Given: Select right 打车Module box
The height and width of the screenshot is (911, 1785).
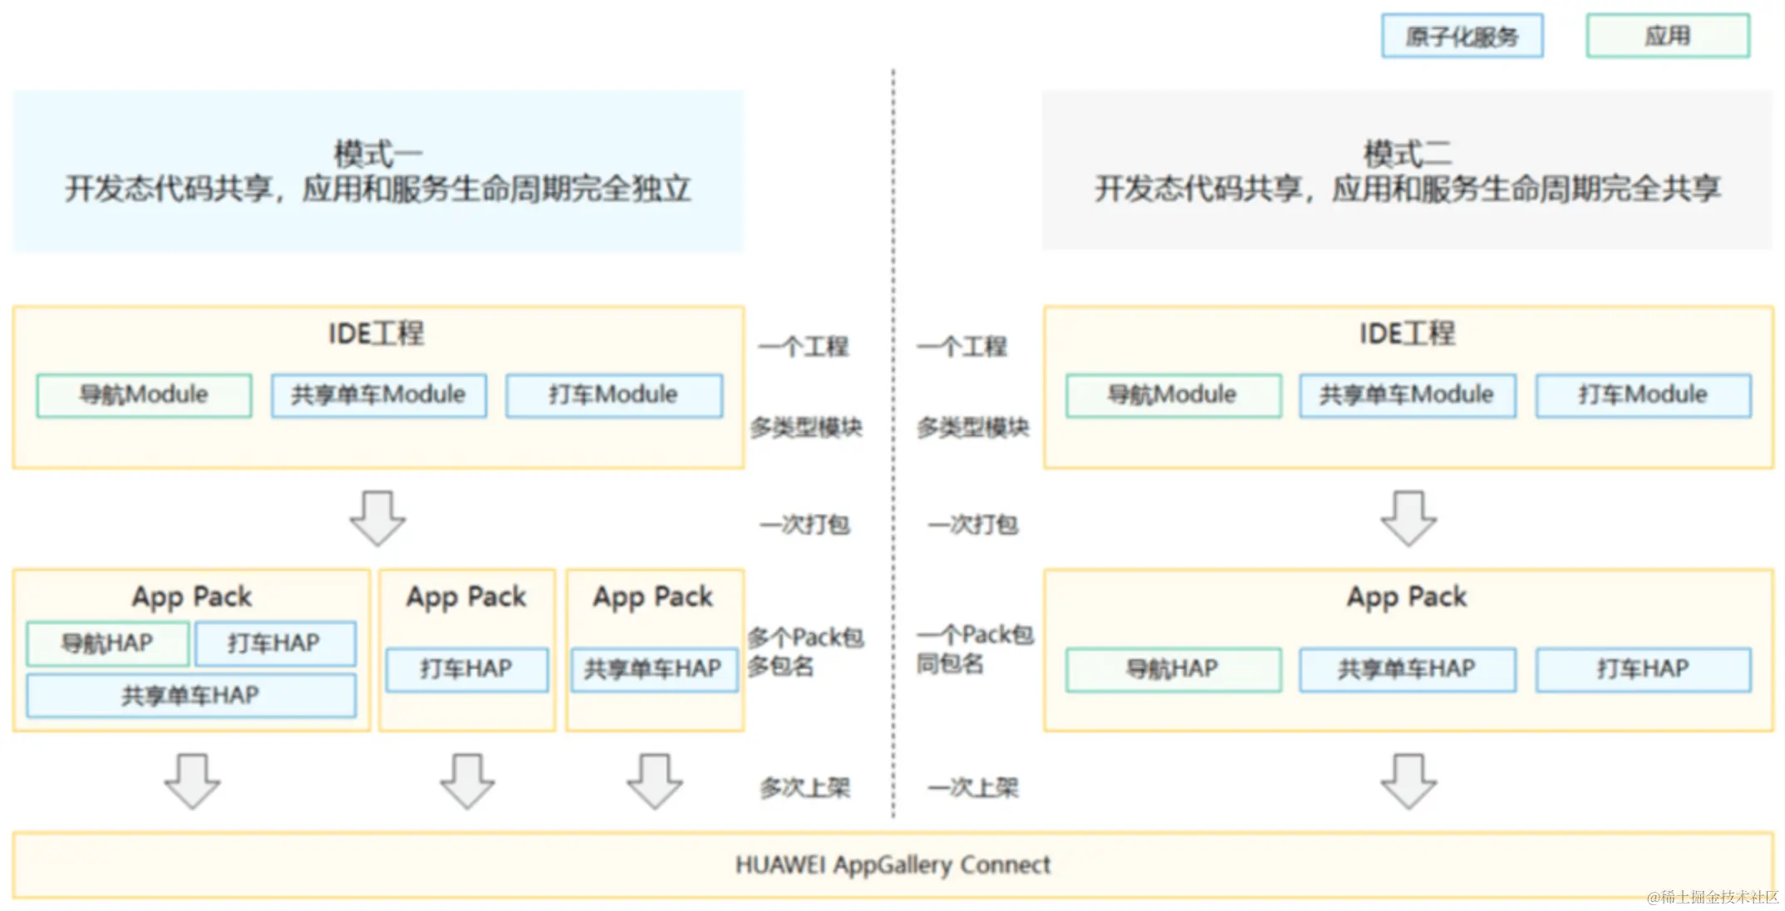Looking at the screenshot, I should pyautogui.click(x=1643, y=395).
